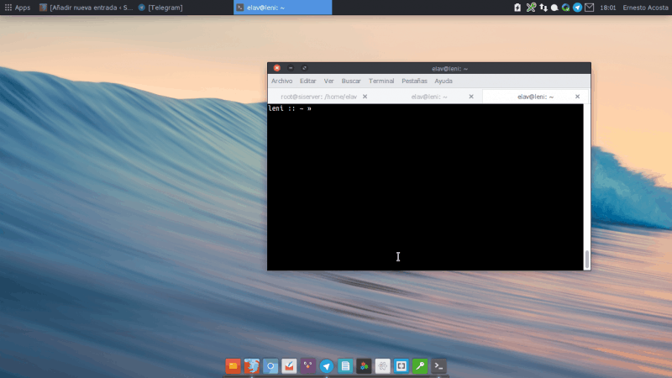
Task: Launch the Firefox dock icon
Action: coord(251,366)
